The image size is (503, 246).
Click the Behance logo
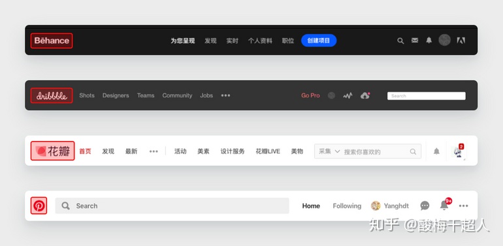point(52,40)
